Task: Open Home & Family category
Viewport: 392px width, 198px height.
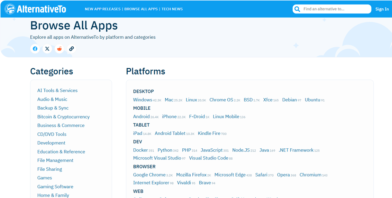Action: 53,195
